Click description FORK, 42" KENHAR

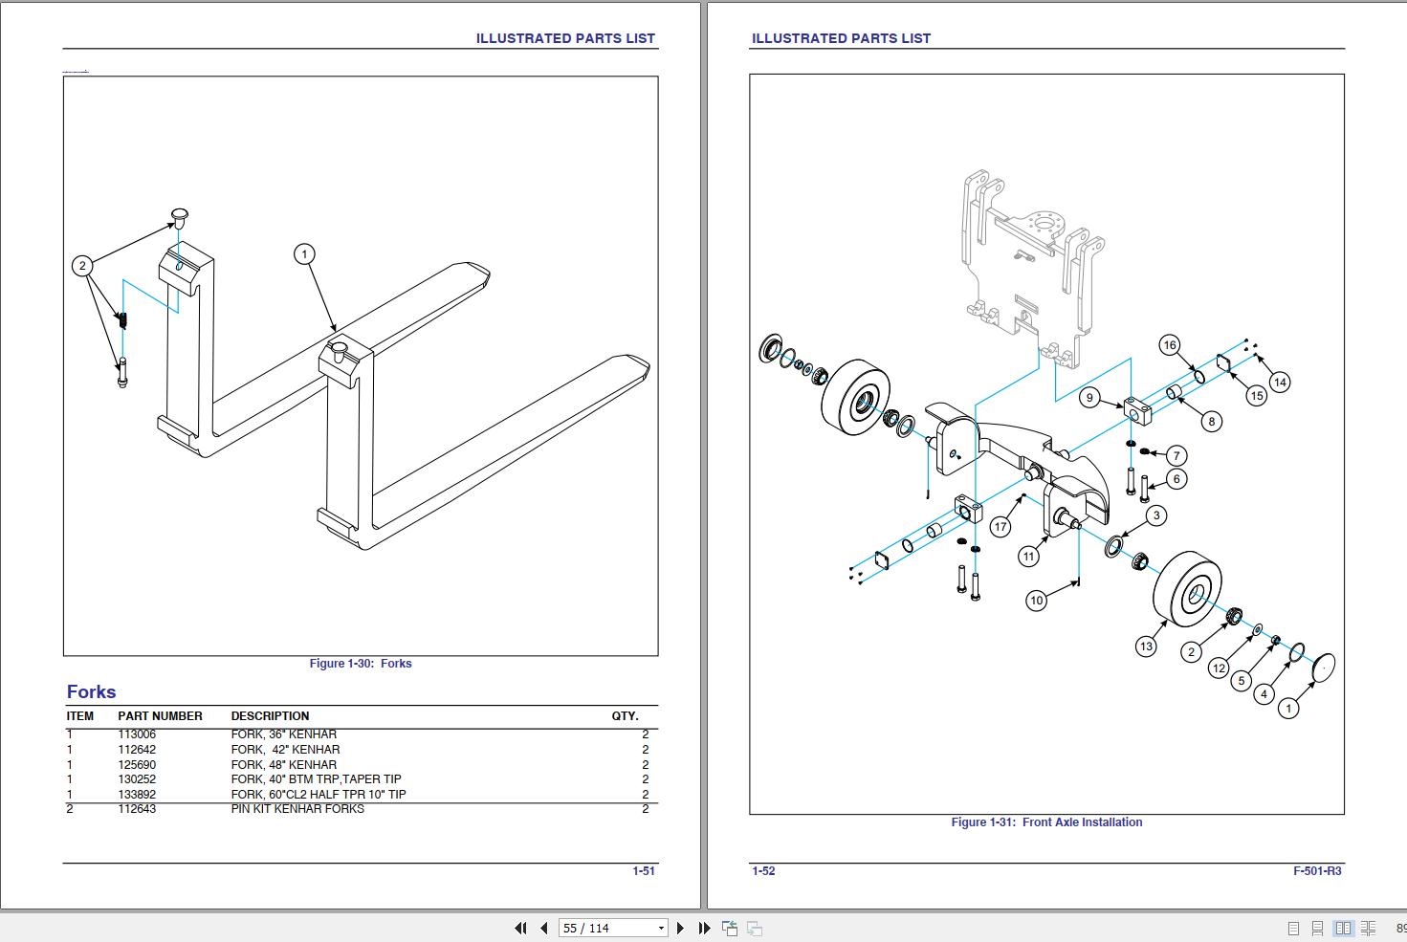285,750
